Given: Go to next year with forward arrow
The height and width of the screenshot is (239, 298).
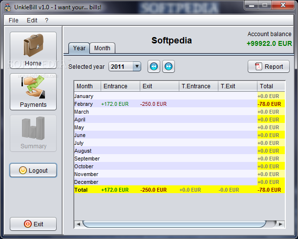Looking at the screenshot, I should [169, 66].
